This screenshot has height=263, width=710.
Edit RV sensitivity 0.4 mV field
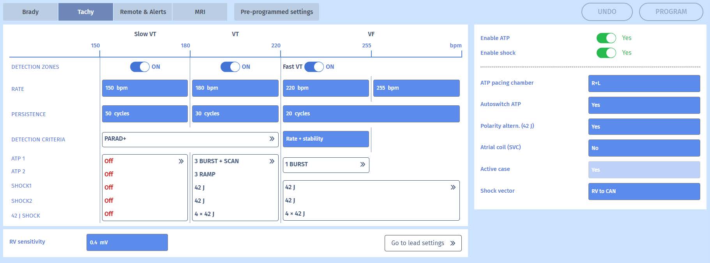[x=127, y=242]
